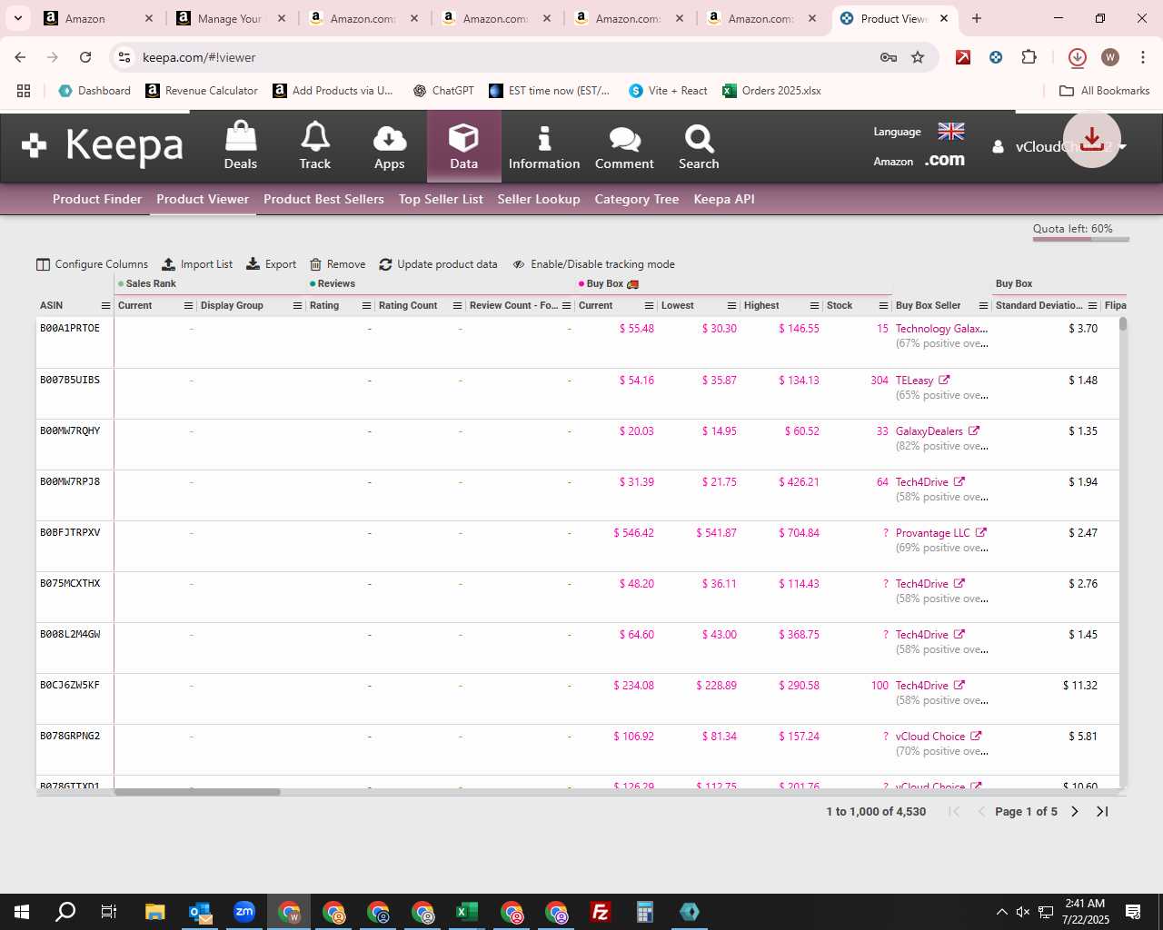
Task: Open the Product Best Sellers tab
Action: pyautogui.click(x=323, y=199)
